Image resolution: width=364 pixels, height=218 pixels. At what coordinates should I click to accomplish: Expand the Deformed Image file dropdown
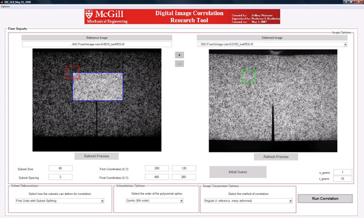(345, 44)
